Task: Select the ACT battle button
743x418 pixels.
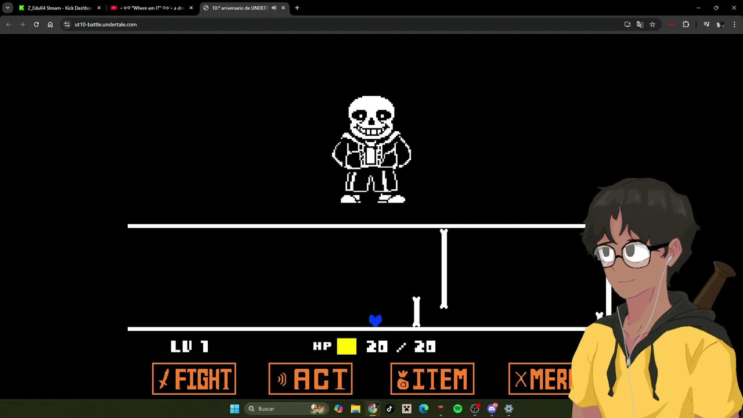Action: 311,379
